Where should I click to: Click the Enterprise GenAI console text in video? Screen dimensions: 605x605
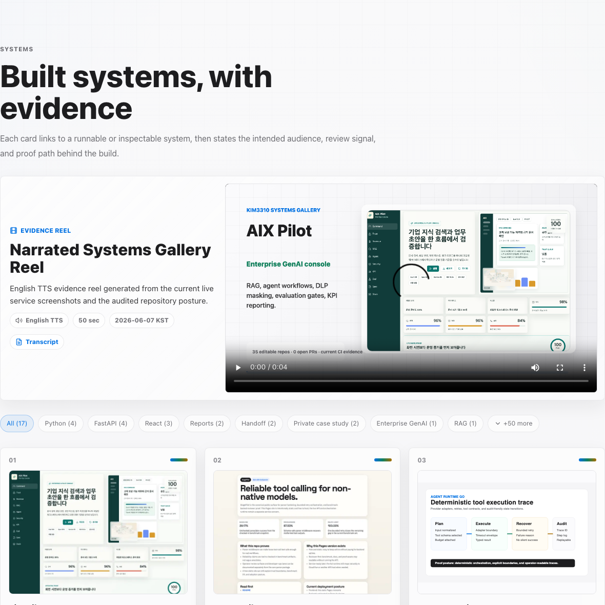click(x=288, y=264)
